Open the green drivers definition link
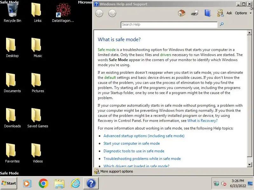 [165, 55]
